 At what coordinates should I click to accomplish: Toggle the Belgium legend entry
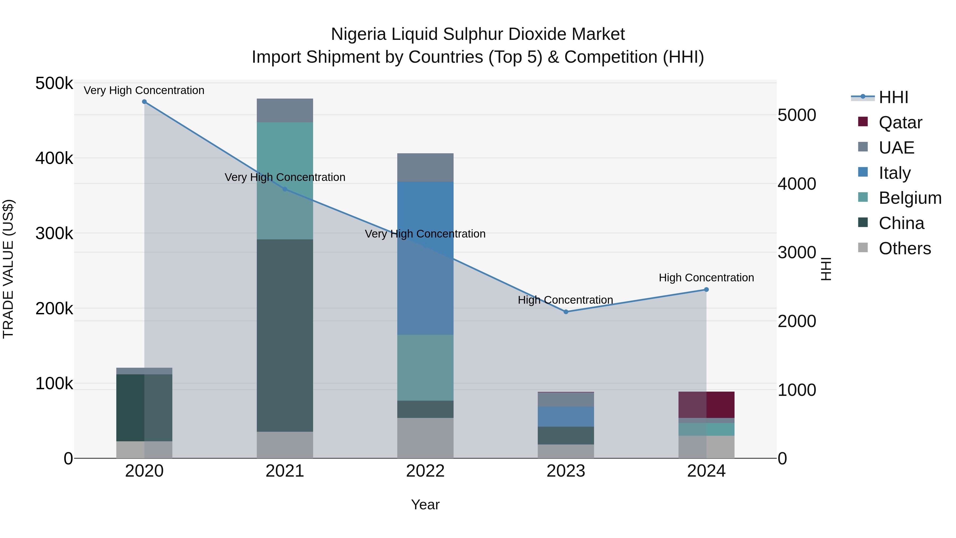tap(900, 197)
